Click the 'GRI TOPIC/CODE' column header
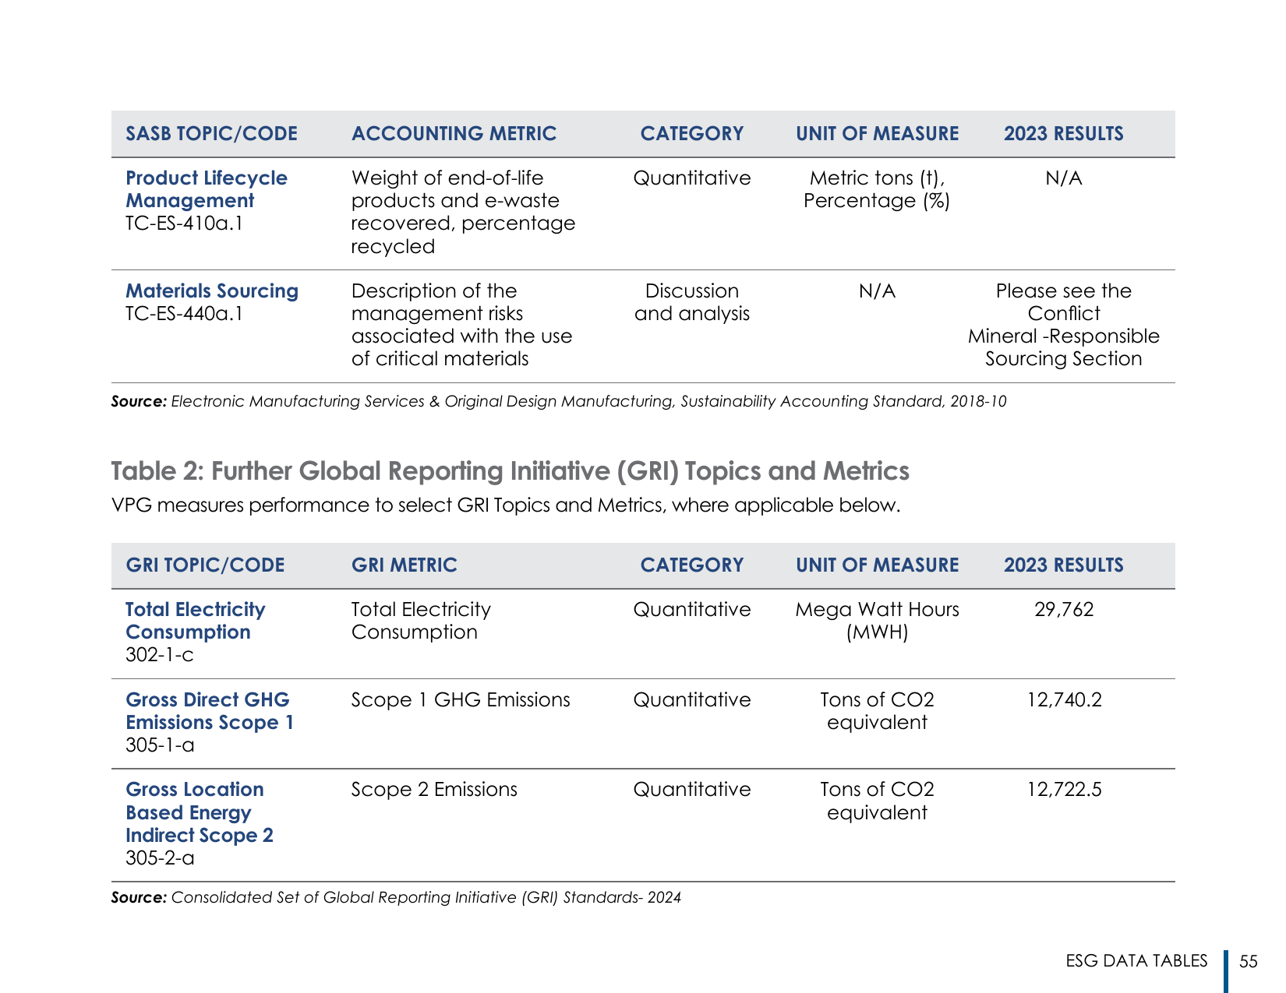This screenshot has width=1286, height=993. coord(205,565)
